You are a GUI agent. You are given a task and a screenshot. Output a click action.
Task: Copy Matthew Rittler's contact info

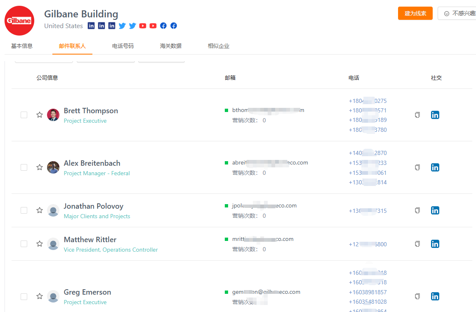(417, 244)
